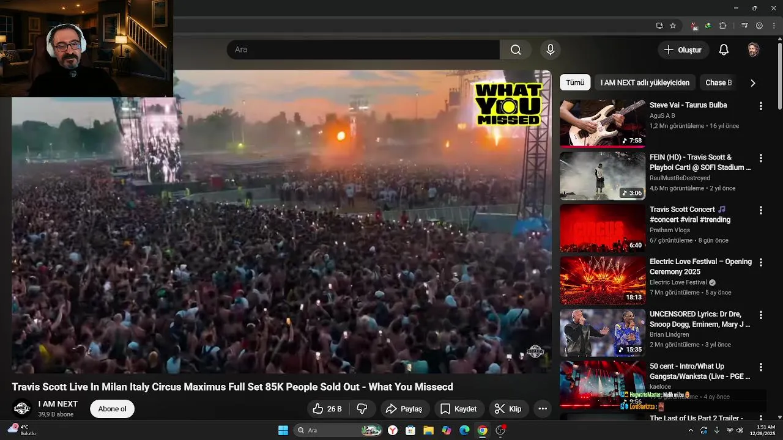Open options for Electric Love Festival video
783x440 pixels.
pos(761,262)
